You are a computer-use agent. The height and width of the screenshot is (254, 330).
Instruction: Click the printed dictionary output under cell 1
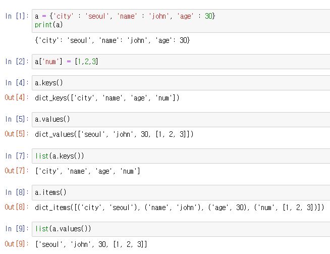tap(112, 40)
